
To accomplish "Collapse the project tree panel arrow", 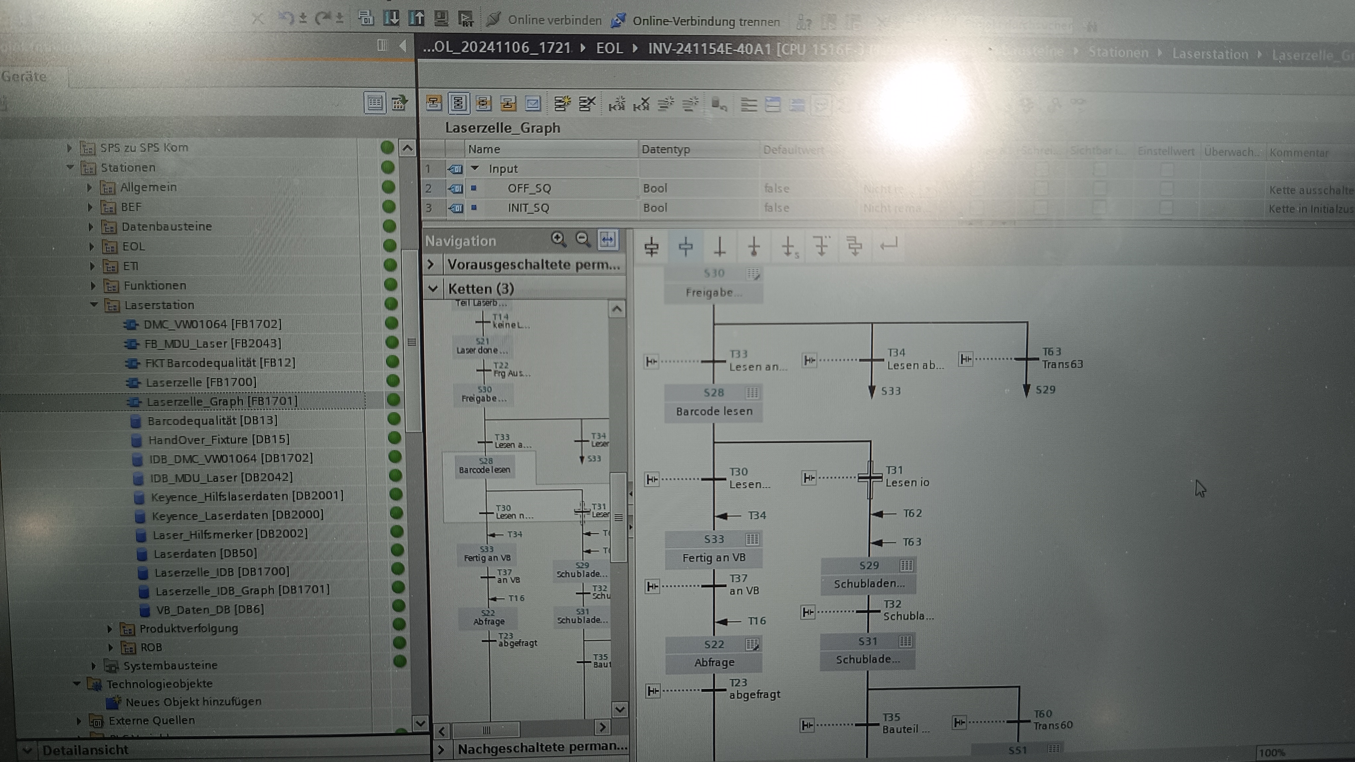I will [x=403, y=46].
